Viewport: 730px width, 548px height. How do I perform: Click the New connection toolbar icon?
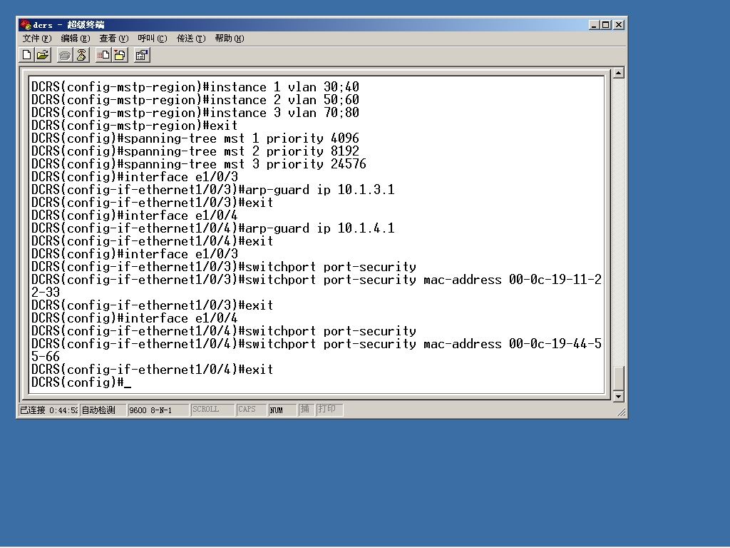pyautogui.click(x=27, y=55)
